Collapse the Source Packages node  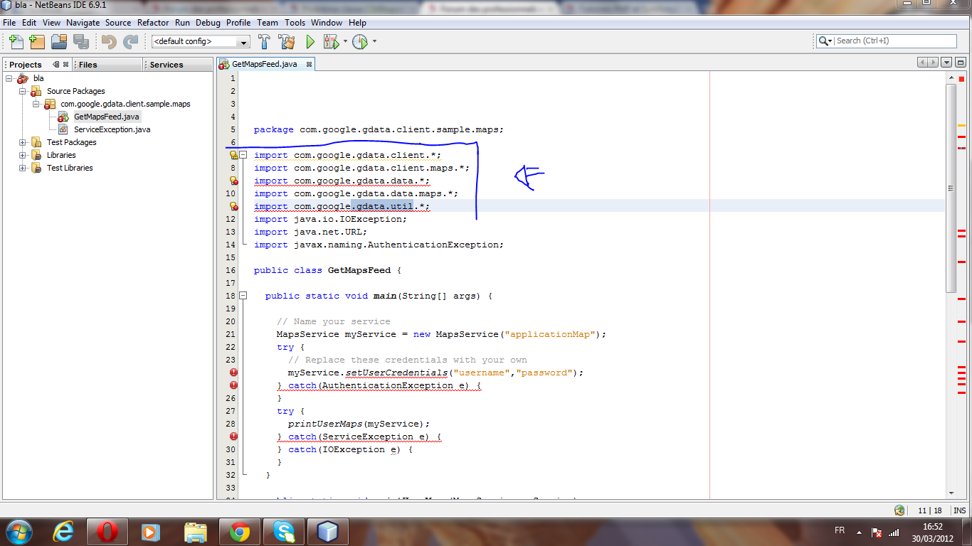[x=22, y=91]
